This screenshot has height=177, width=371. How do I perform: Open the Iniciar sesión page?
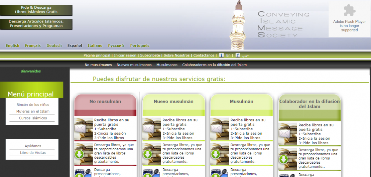[125, 55]
